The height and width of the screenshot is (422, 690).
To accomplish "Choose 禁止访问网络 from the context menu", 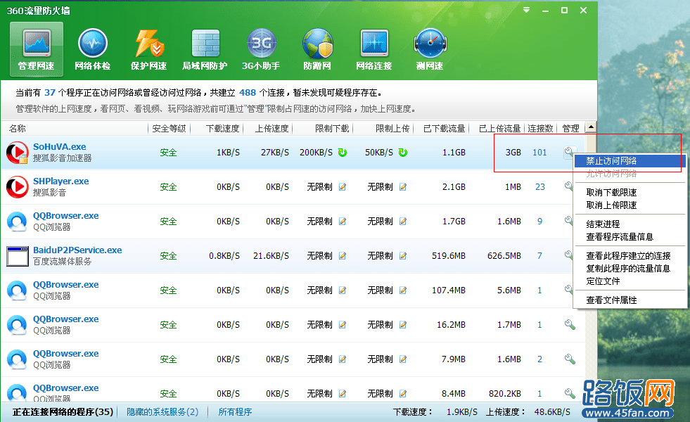I will click(630, 161).
